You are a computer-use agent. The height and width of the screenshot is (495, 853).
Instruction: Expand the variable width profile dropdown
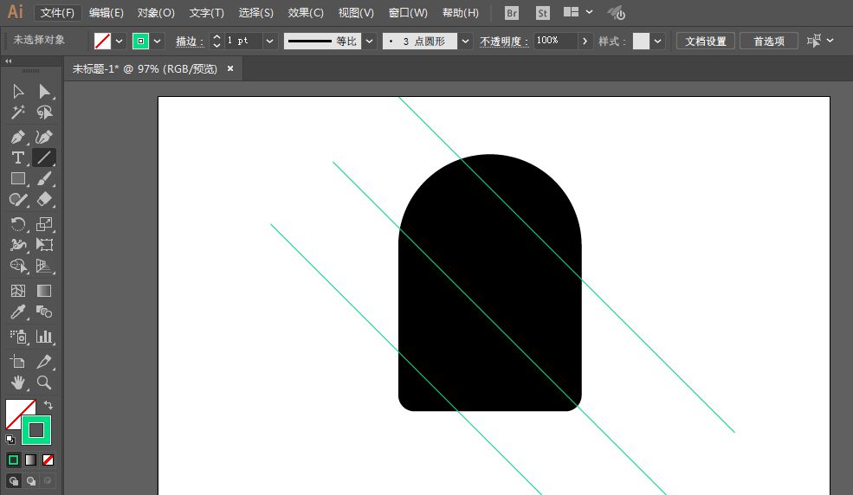pos(370,42)
